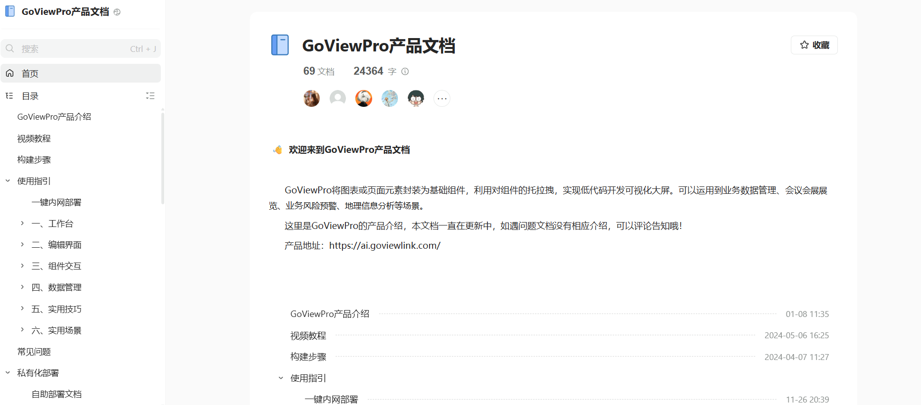Open the first contributor avatar
The width and height of the screenshot is (921, 405).
click(x=311, y=98)
